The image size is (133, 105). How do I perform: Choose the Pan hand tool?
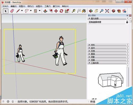click(96, 11)
